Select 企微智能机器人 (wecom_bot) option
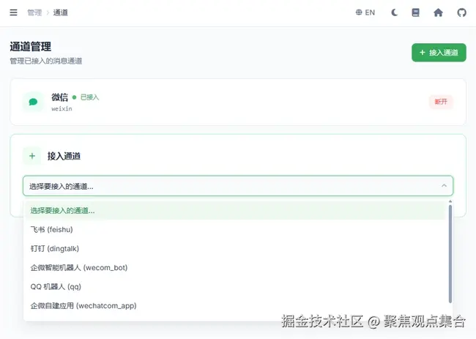Image resolution: width=476 pixels, height=339 pixels. 235,268
